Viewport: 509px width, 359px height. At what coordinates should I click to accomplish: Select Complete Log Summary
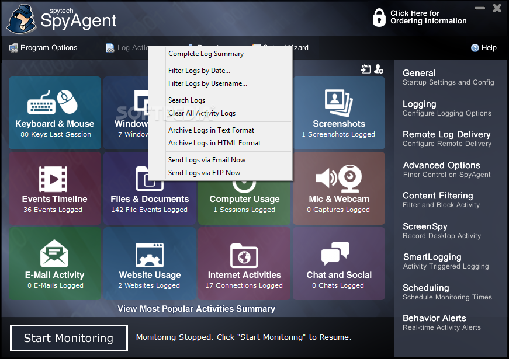[206, 54]
